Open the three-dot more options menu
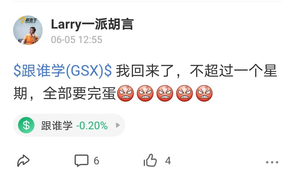 pos(272,162)
